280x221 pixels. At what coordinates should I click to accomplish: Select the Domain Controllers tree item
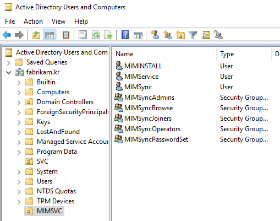coord(65,102)
